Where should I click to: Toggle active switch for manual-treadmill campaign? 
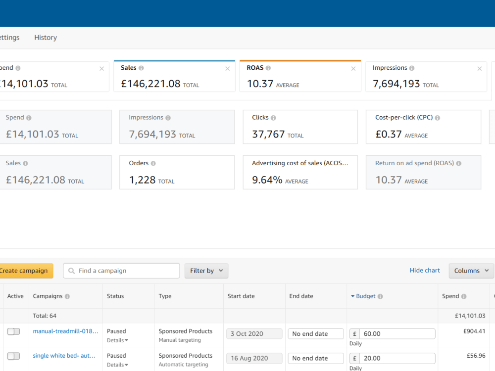(13, 331)
